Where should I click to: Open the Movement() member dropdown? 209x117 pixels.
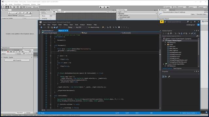pyautogui.click(x=141, y=33)
